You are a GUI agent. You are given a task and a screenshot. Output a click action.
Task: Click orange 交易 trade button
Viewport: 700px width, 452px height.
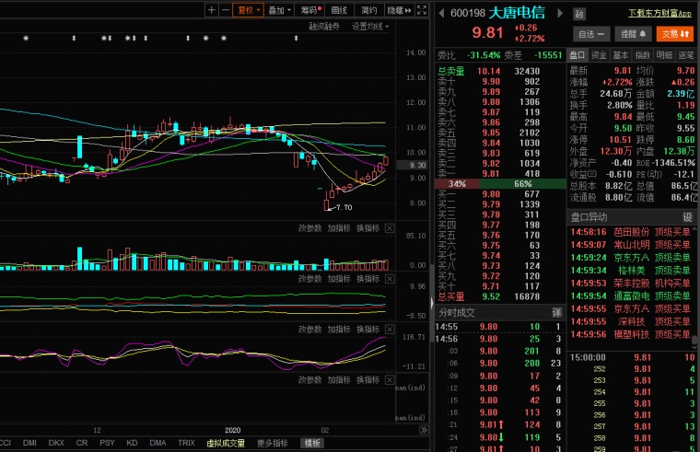[675, 34]
